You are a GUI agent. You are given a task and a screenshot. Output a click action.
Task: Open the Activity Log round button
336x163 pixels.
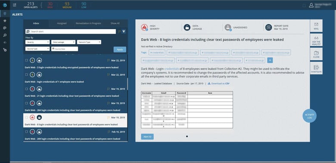coord(309,116)
